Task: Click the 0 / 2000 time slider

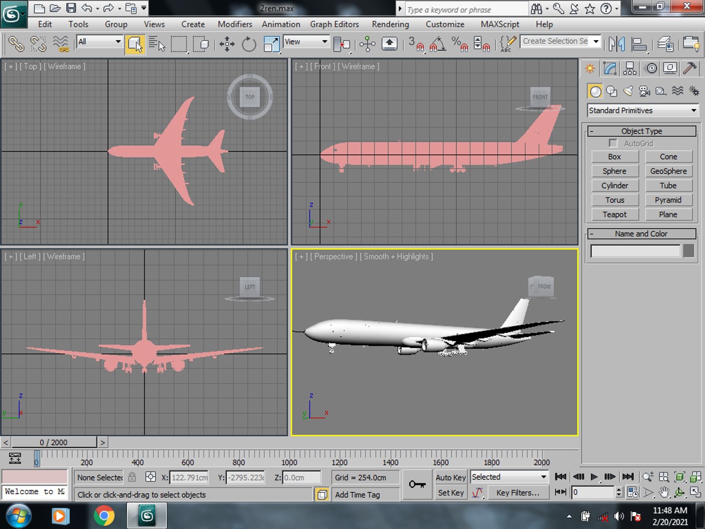Action: coord(54,442)
